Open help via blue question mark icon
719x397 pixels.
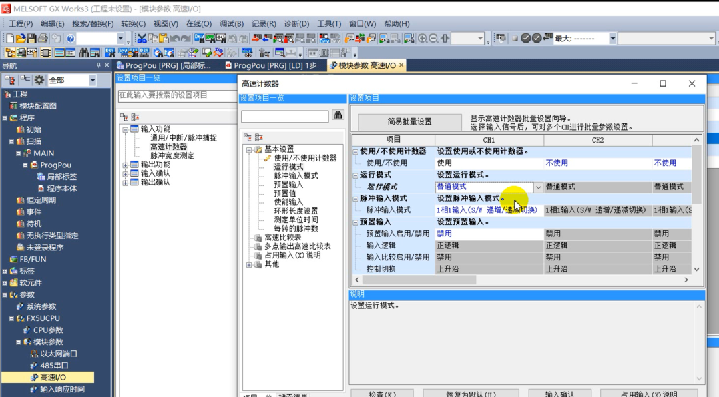pyautogui.click(x=70, y=39)
